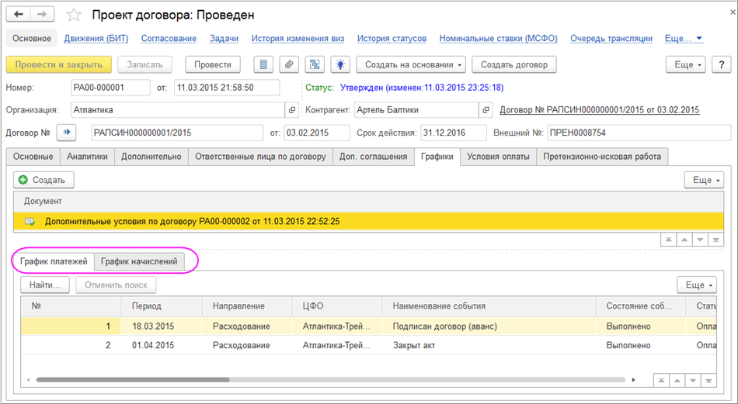Open the История статусов section
This screenshot has height=404, width=738.
click(x=392, y=38)
